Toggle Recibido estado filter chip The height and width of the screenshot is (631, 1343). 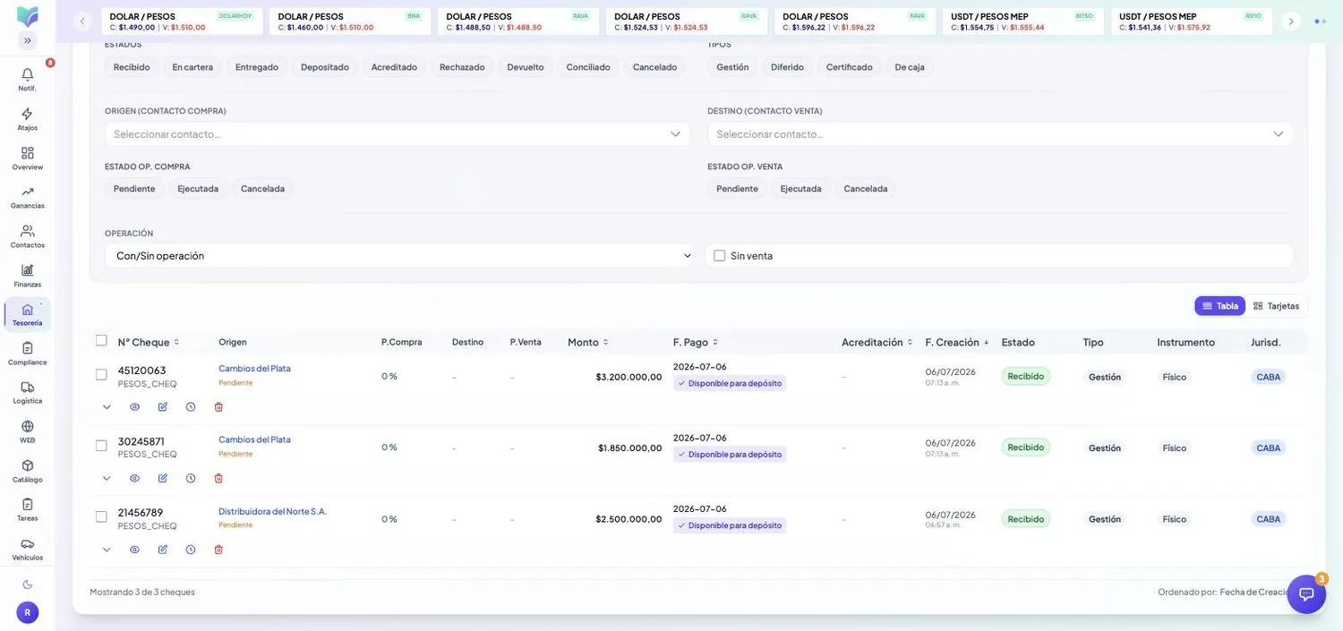point(132,67)
